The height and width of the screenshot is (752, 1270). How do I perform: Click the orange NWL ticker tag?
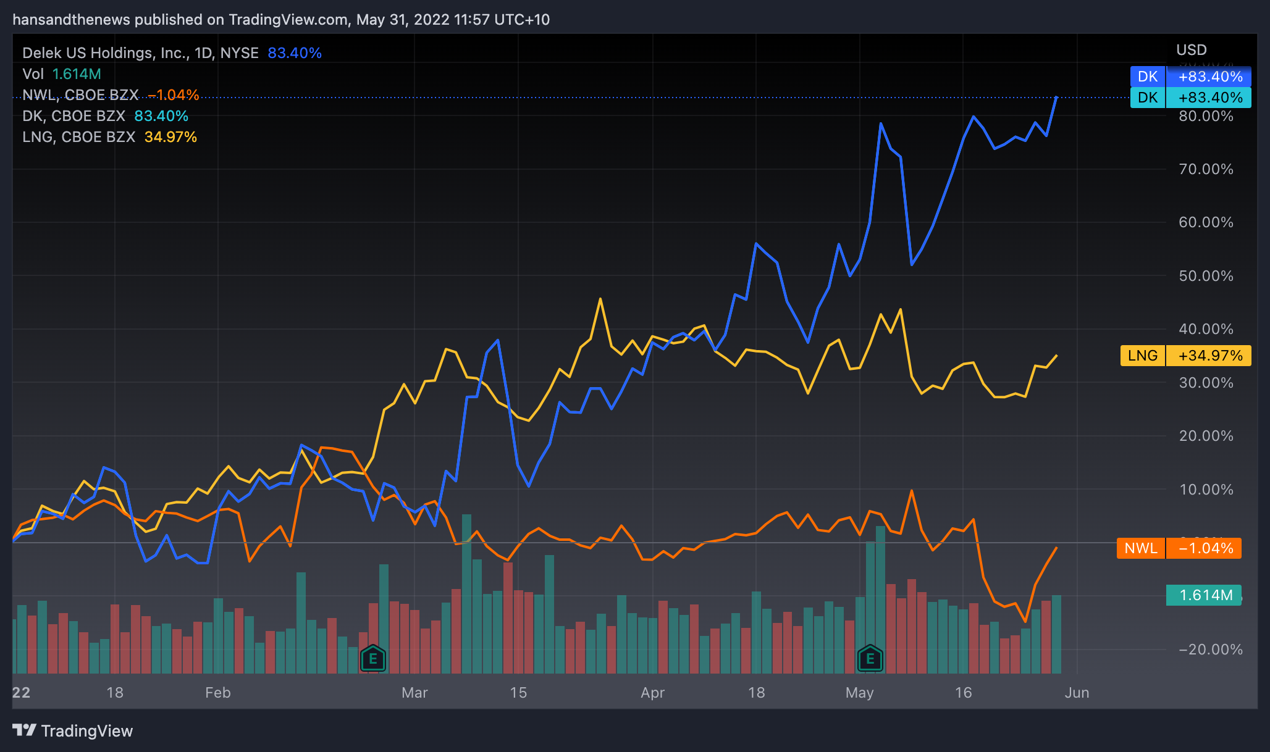(1140, 548)
